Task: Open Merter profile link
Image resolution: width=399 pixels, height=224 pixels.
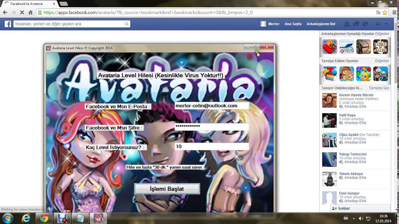Action: point(270,24)
